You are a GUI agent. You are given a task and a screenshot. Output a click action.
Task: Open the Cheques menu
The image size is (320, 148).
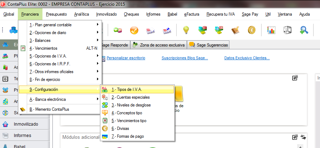click(x=131, y=14)
